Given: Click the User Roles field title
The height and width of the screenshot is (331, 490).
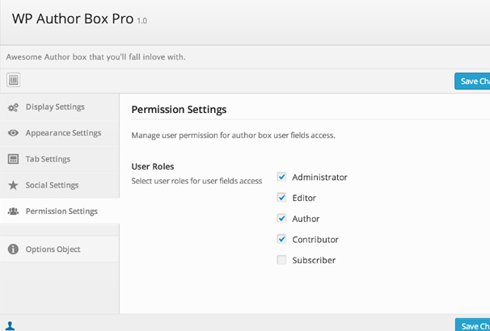Looking at the screenshot, I should point(153,166).
